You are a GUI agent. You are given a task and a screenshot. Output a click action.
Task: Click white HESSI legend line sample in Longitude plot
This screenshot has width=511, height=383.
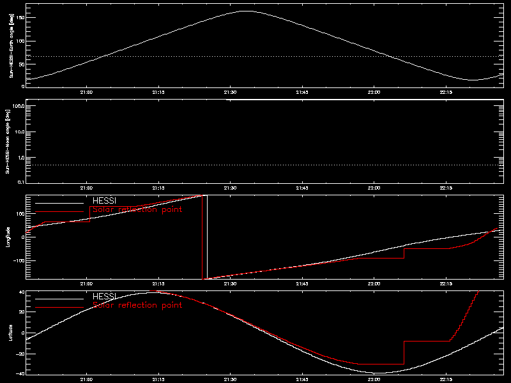(x=59, y=203)
